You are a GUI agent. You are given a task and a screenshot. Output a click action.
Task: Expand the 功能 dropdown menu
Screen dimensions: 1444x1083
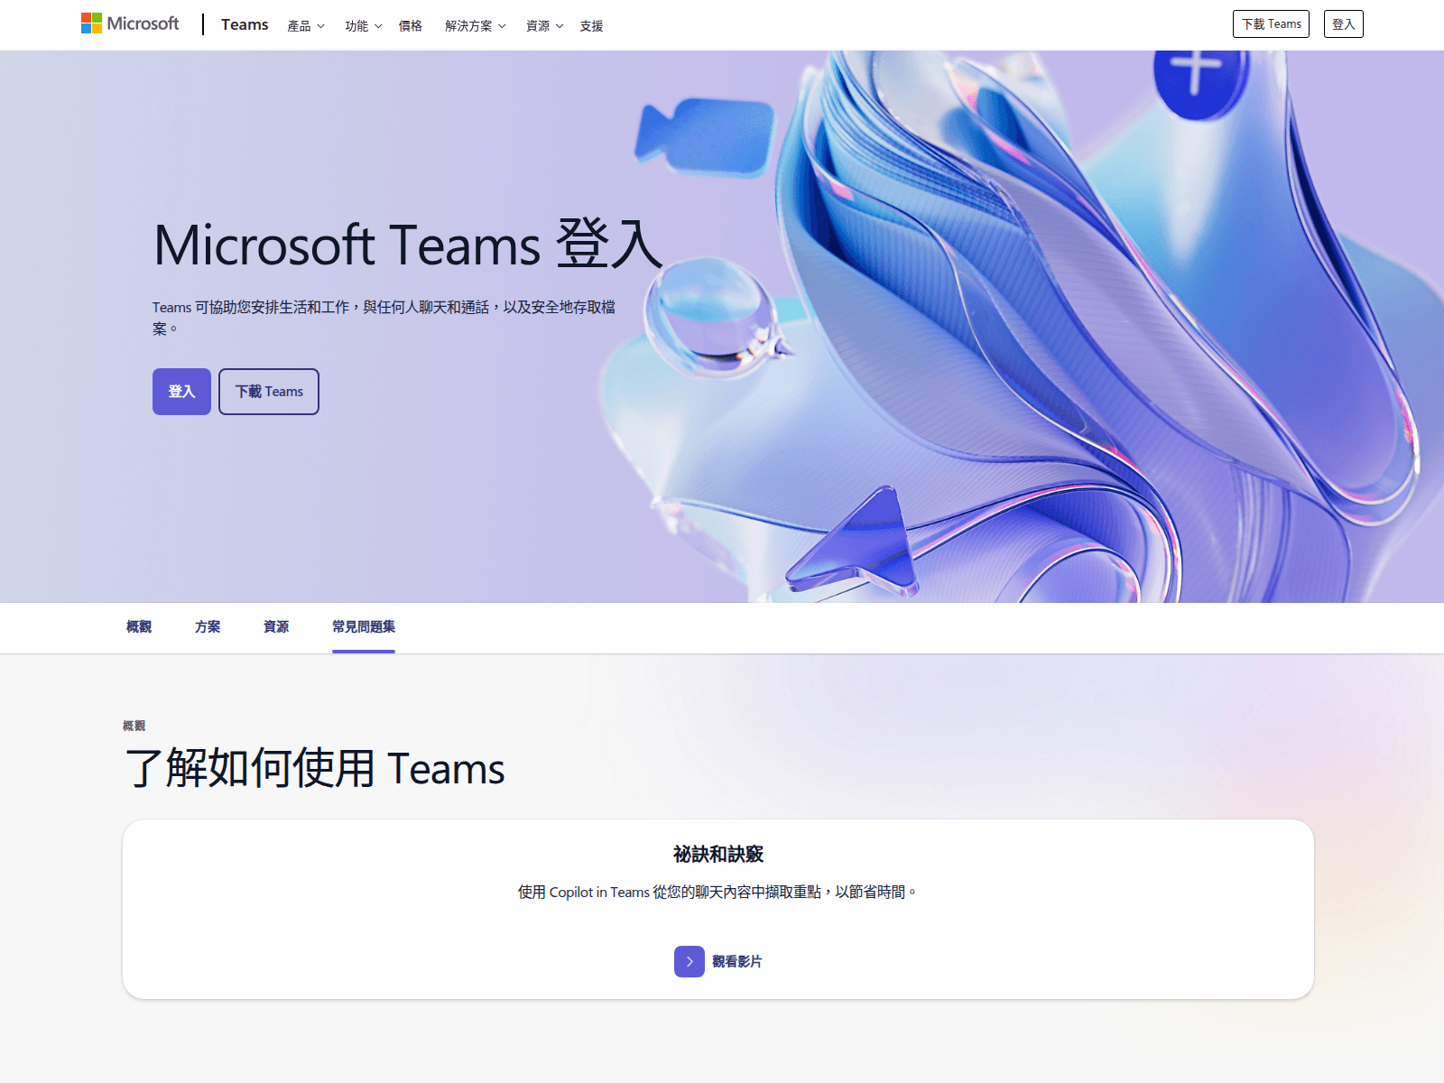pos(364,26)
